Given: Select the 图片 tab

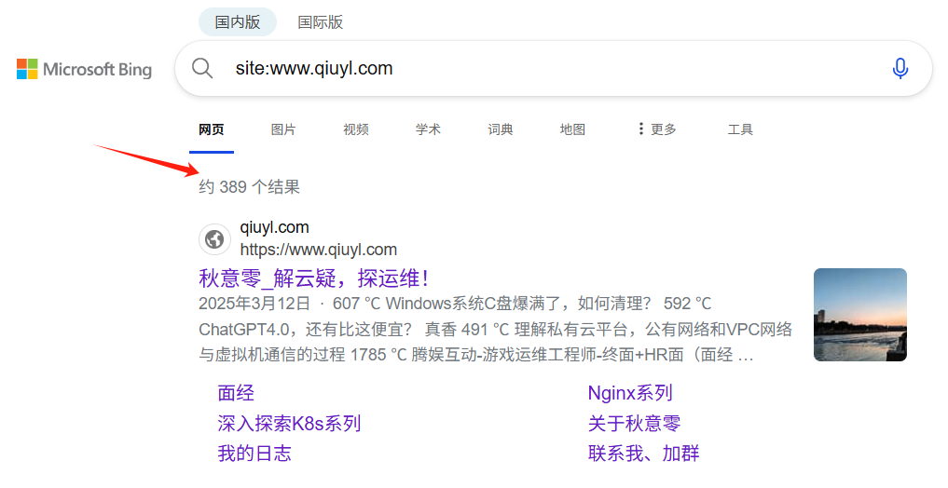Looking at the screenshot, I should coord(283,129).
